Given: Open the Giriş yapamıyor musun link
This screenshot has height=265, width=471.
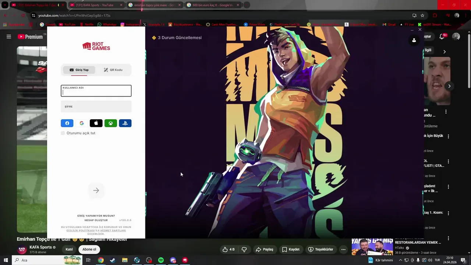Looking at the screenshot, I should tap(96, 216).
